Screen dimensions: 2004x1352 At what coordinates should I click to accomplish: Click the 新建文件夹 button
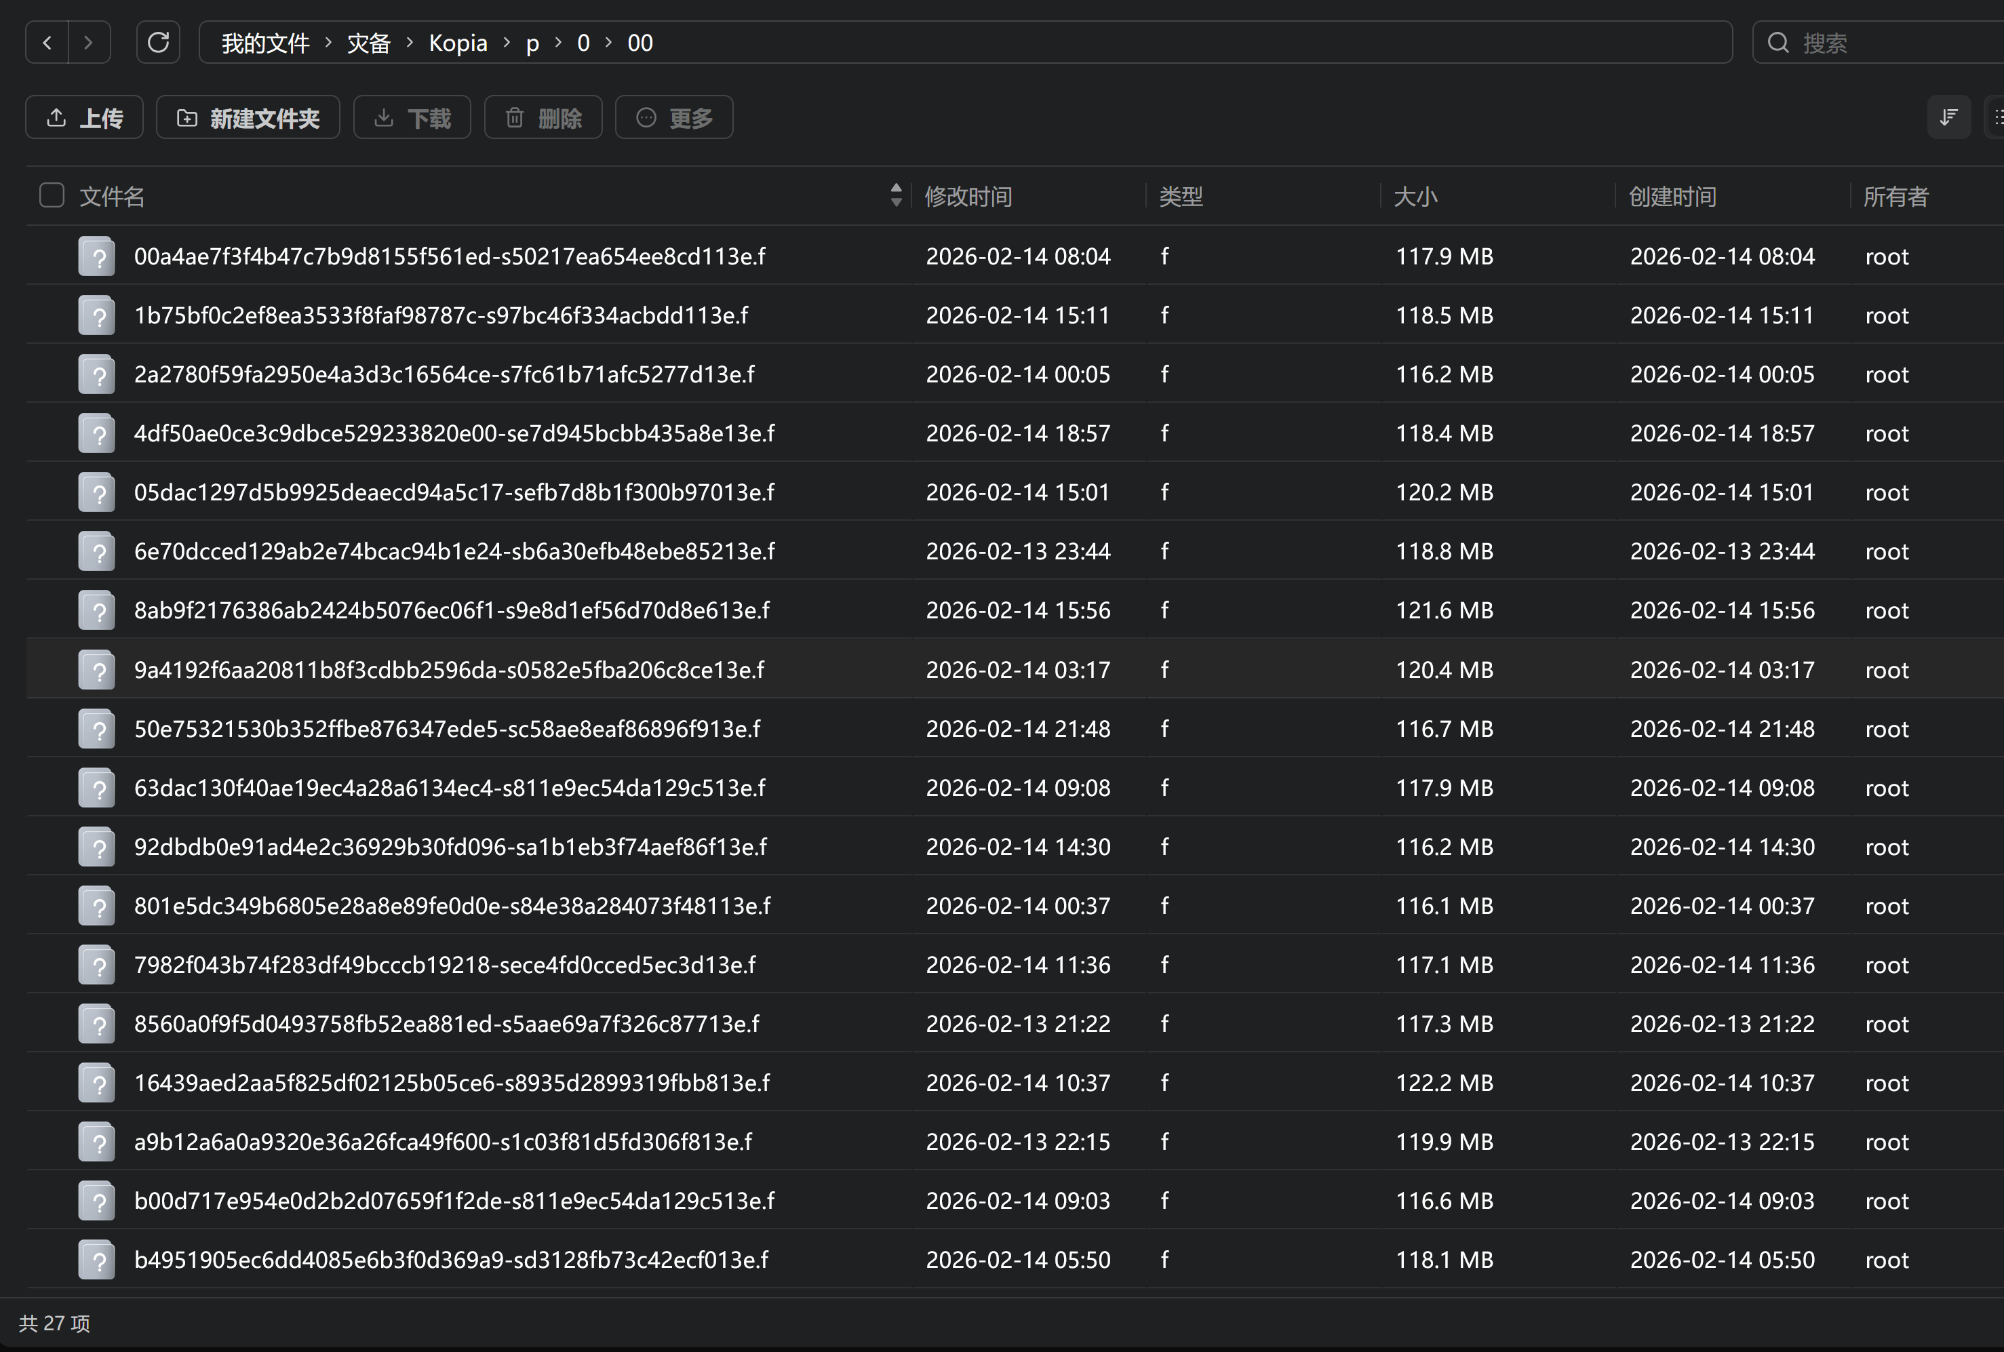(248, 117)
